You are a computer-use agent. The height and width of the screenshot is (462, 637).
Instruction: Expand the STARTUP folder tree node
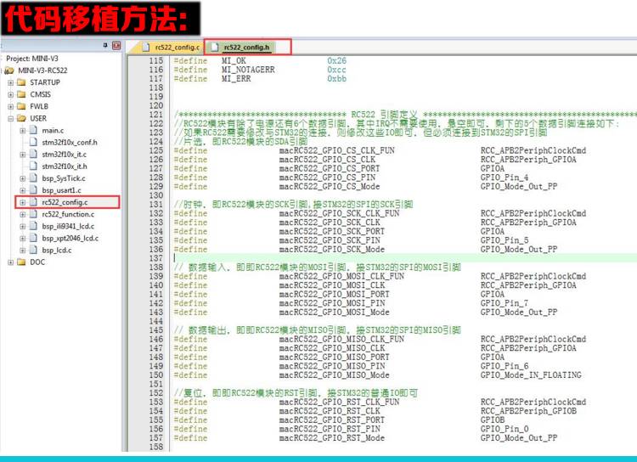[10, 82]
